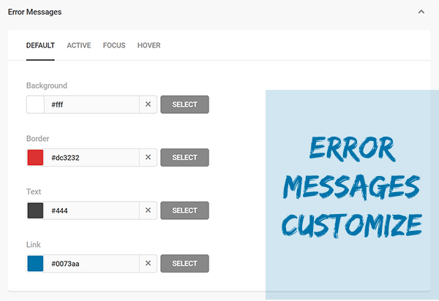The width and height of the screenshot is (439, 301).
Task: Edit the Background hex value #fff
Action: point(91,104)
